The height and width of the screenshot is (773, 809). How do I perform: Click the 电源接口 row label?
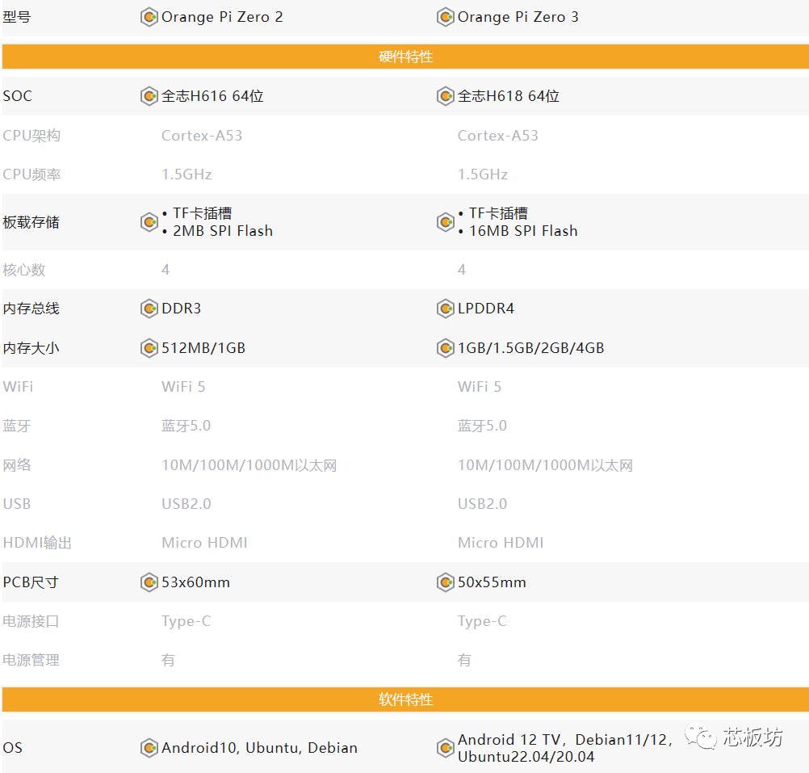tap(31, 621)
